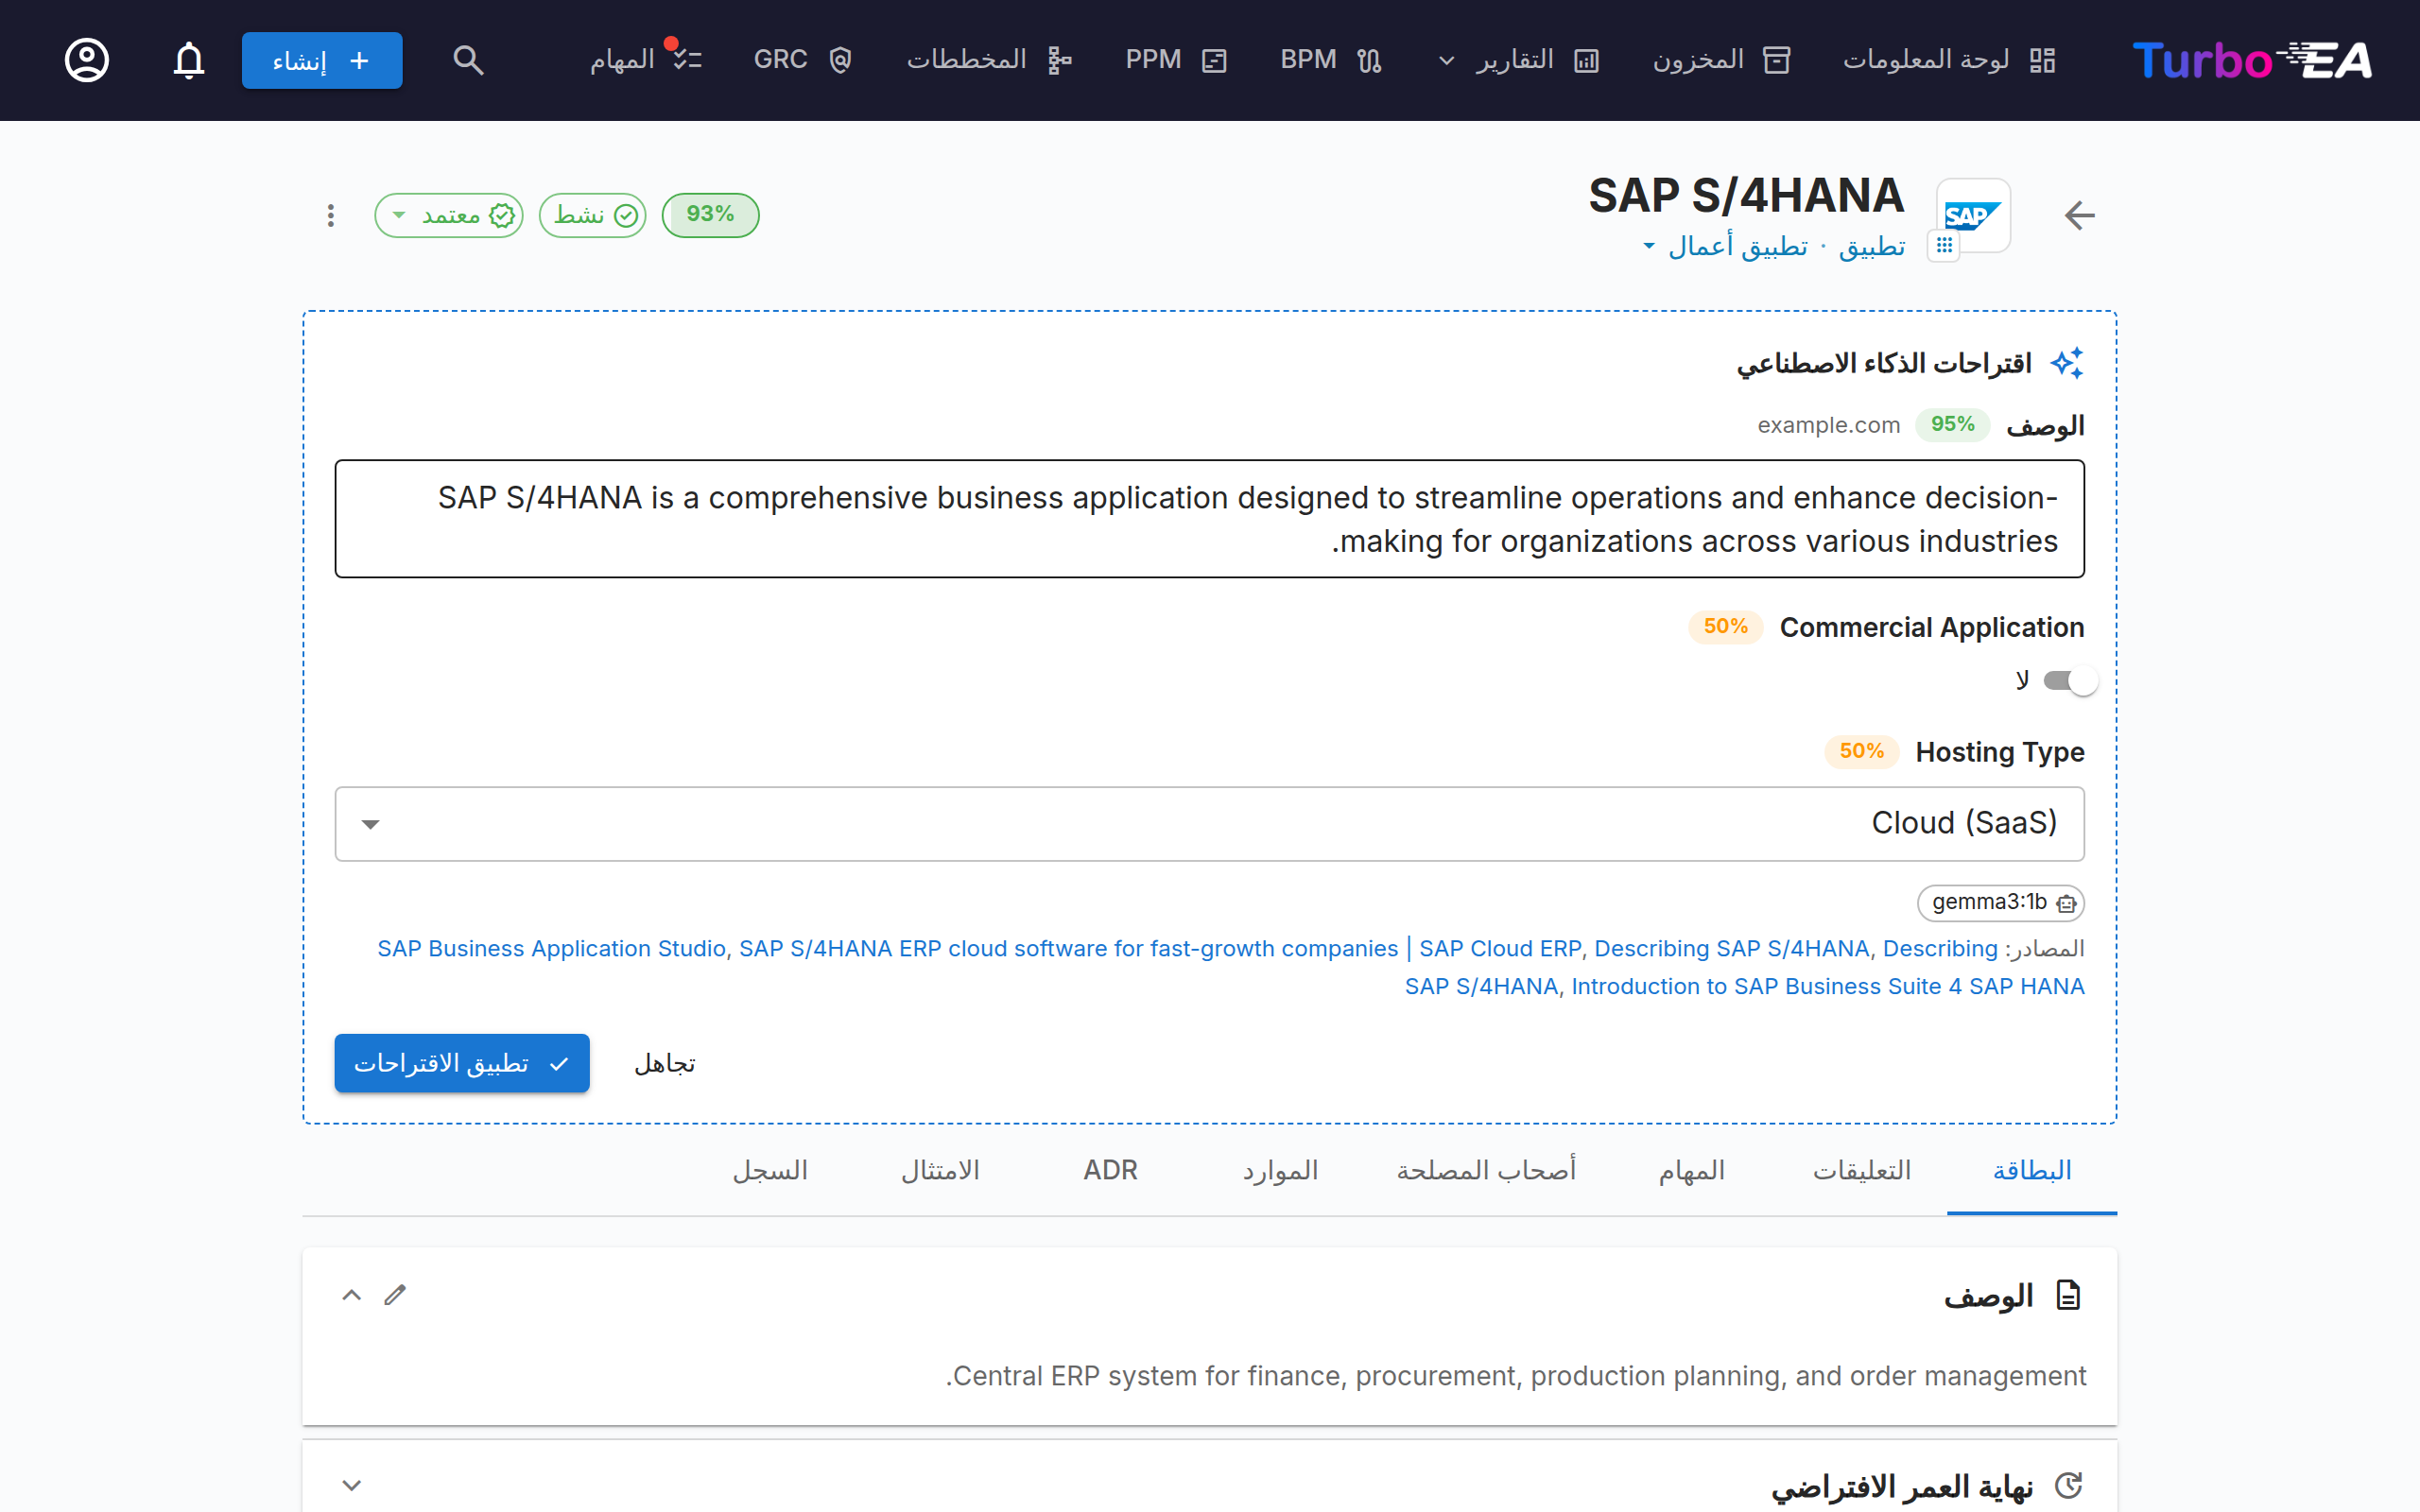Switch to الامتثال compliance tab
This screenshot has height=1512, width=2420.
(941, 1171)
